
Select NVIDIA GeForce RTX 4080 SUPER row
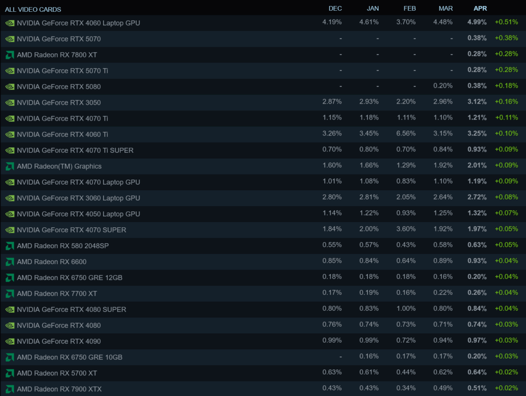click(x=71, y=309)
